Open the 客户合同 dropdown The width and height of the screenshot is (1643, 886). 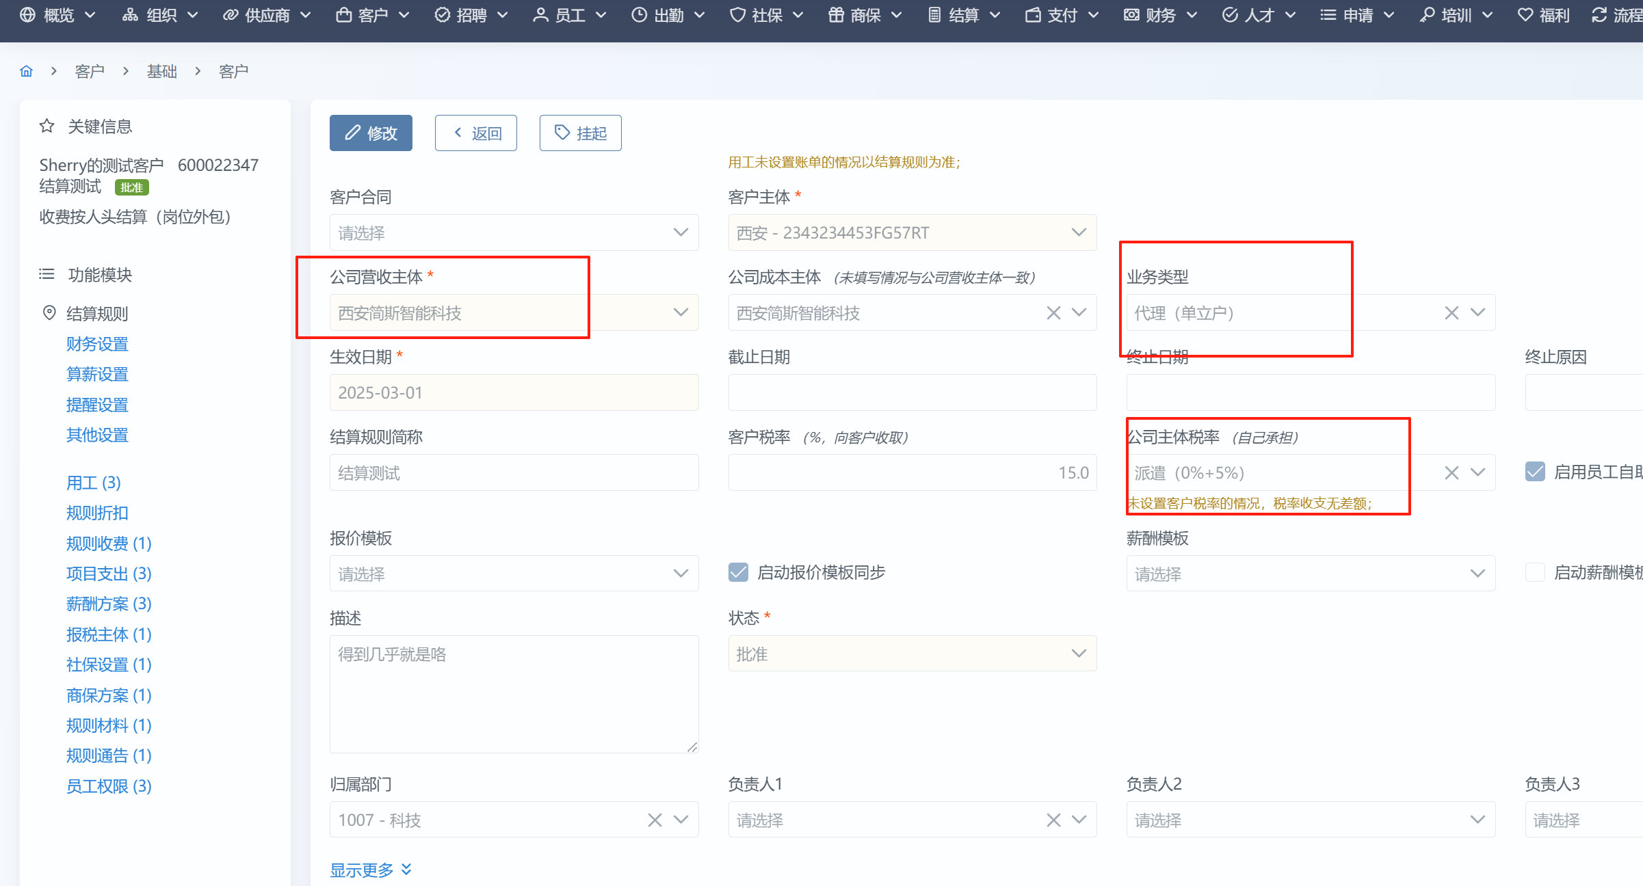(x=514, y=232)
